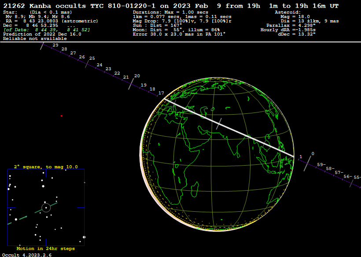Click 'Hourly dRA =-1.985s' text
The width and height of the screenshot is (361, 257).
coord(288,30)
